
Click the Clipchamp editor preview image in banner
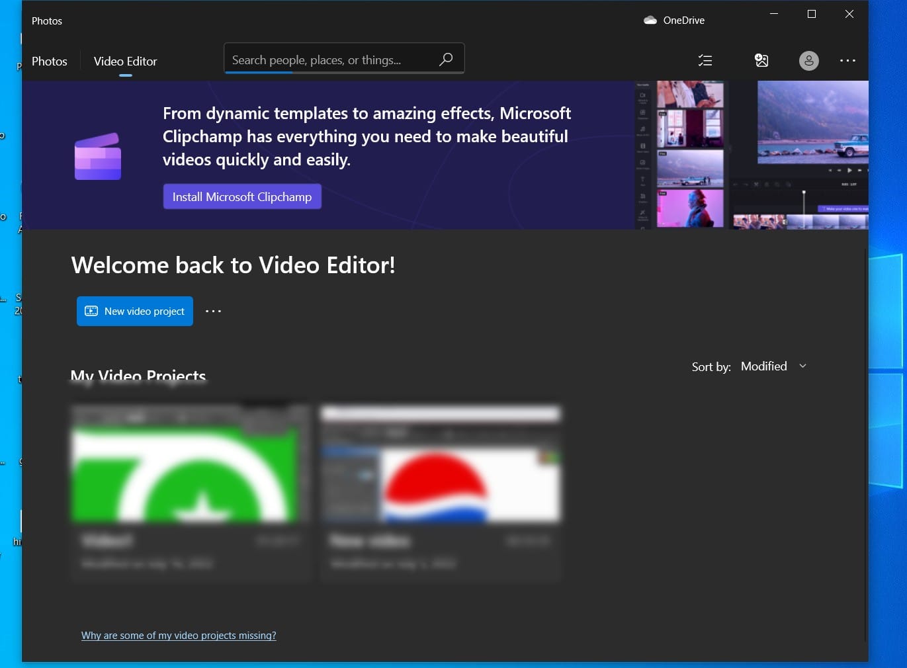click(751, 155)
